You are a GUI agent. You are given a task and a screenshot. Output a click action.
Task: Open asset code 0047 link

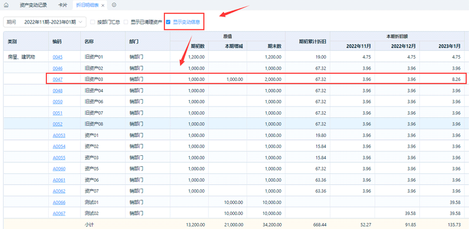(58, 80)
